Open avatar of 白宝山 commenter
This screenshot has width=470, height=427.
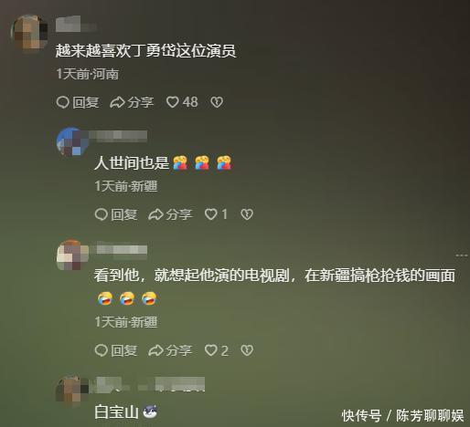[x=72, y=390]
